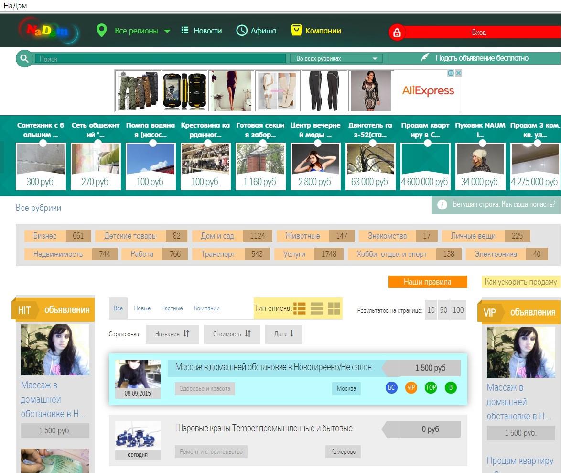
Task: Sort by Дата descending
Action: tap(284, 334)
